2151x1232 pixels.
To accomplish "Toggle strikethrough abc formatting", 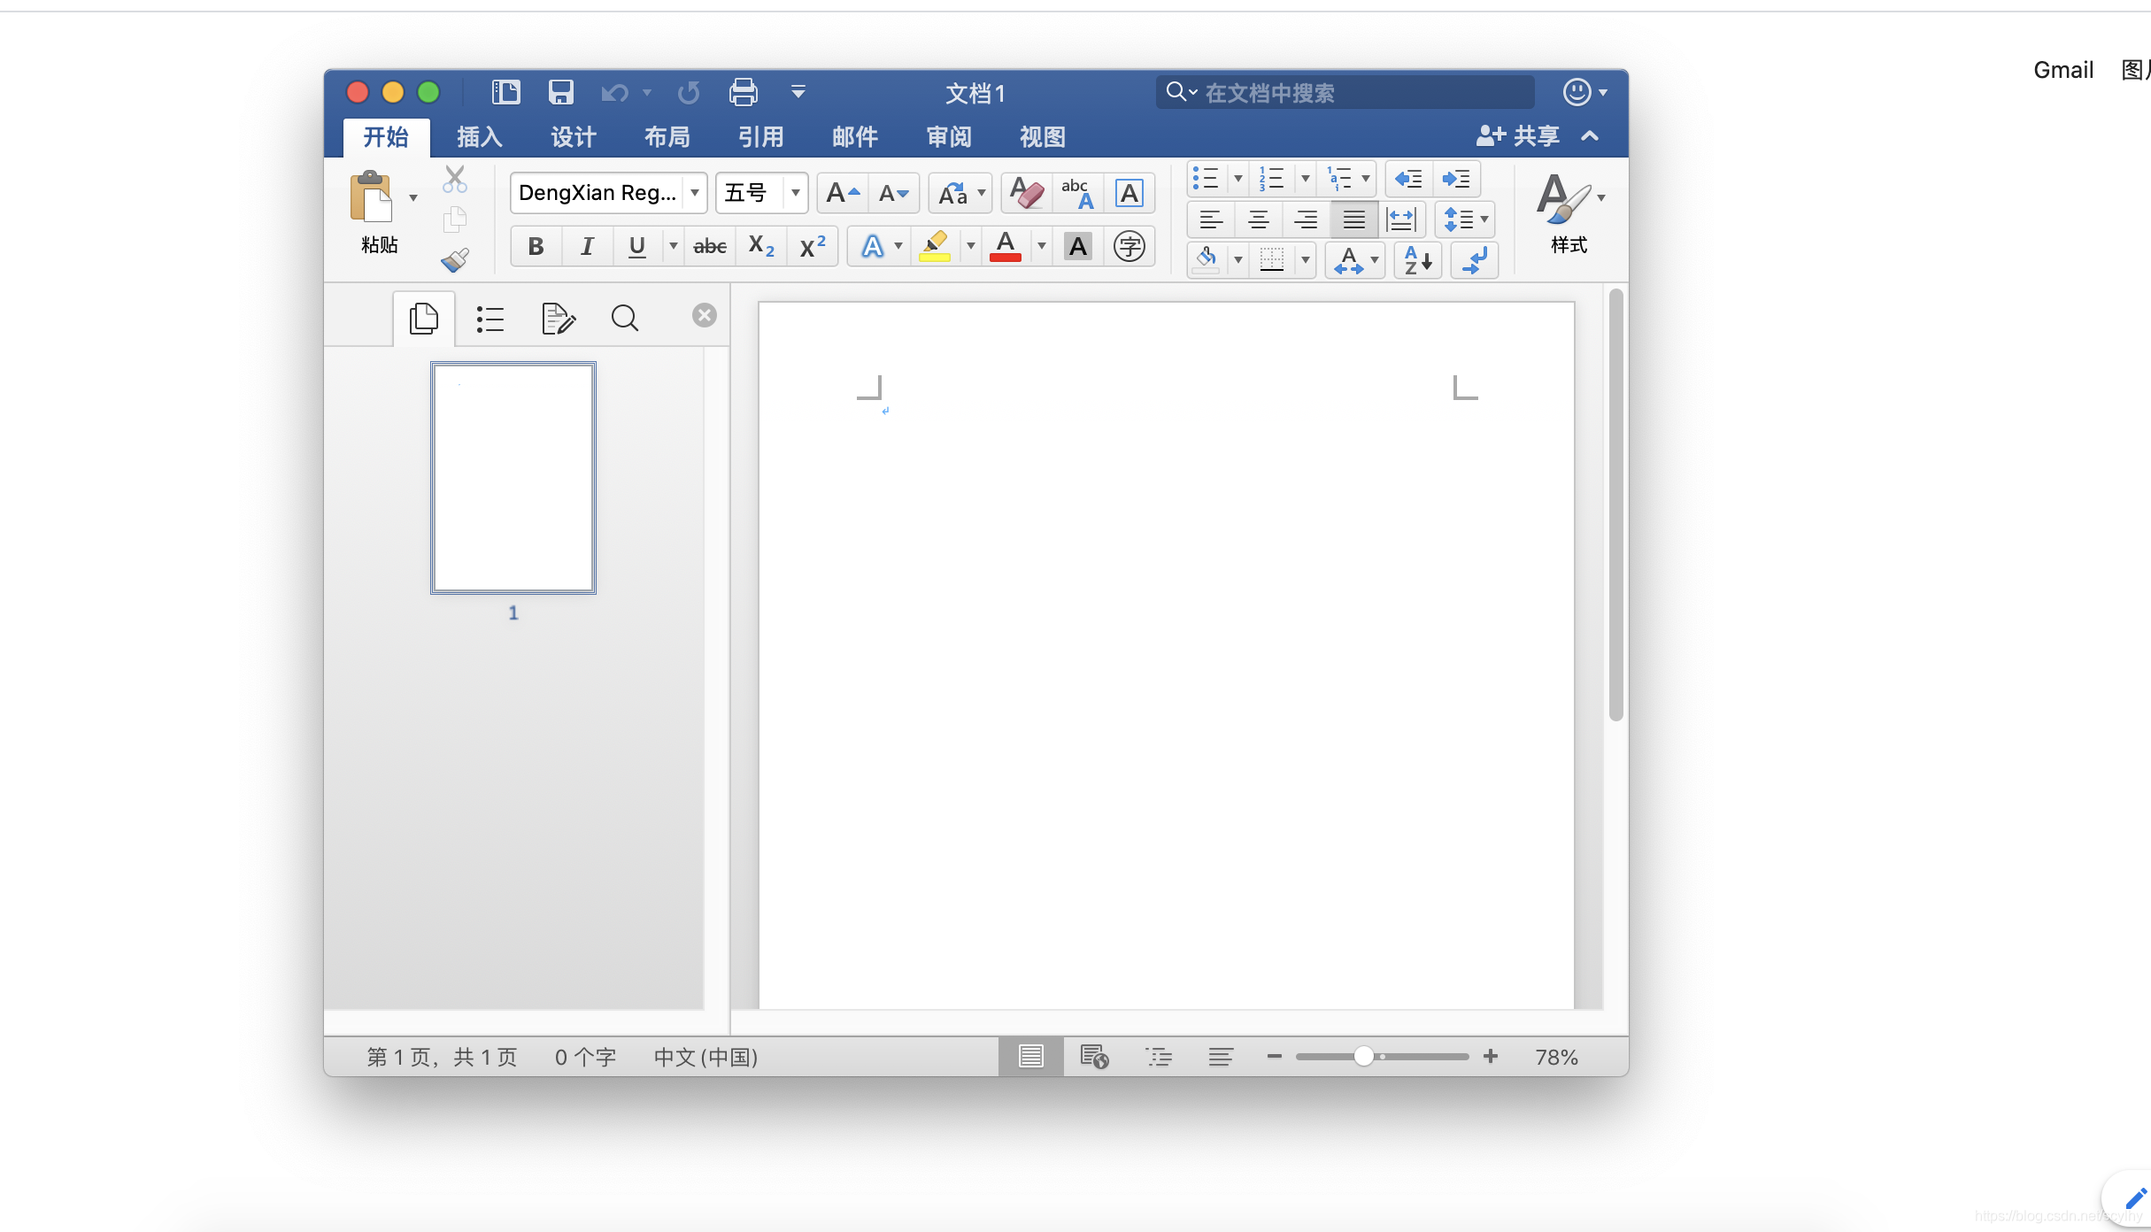I will (x=709, y=246).
